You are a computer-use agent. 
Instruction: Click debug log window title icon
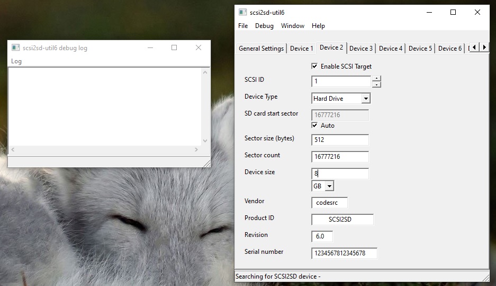pyautogui.click(x=15, y=47)
